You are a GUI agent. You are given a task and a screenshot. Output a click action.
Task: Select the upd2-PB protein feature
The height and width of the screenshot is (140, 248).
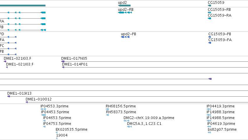point(125,37)
